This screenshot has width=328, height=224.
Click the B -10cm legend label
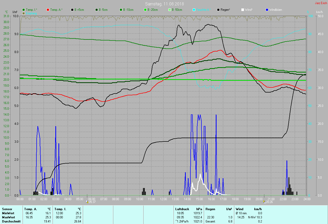pos(128,10)
